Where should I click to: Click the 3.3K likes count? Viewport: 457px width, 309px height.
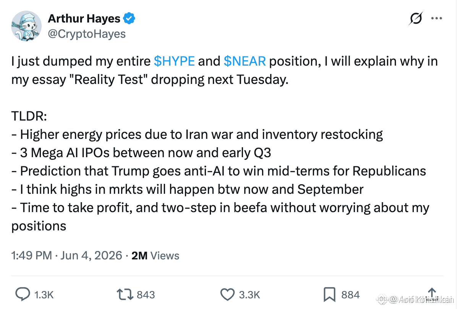[x=250, y=295]
